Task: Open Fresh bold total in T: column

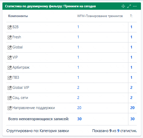Action: pos(131,37)
